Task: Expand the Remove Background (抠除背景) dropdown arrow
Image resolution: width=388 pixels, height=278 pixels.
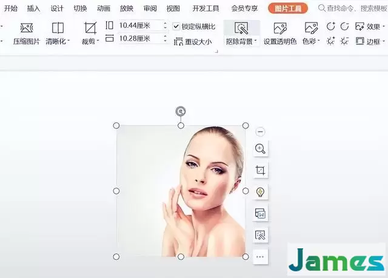Action: pyautogui.click(x=255, y=41)
